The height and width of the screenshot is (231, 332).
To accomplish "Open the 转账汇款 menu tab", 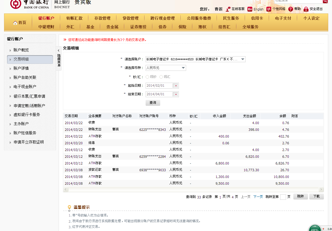I will click(74, 18).
